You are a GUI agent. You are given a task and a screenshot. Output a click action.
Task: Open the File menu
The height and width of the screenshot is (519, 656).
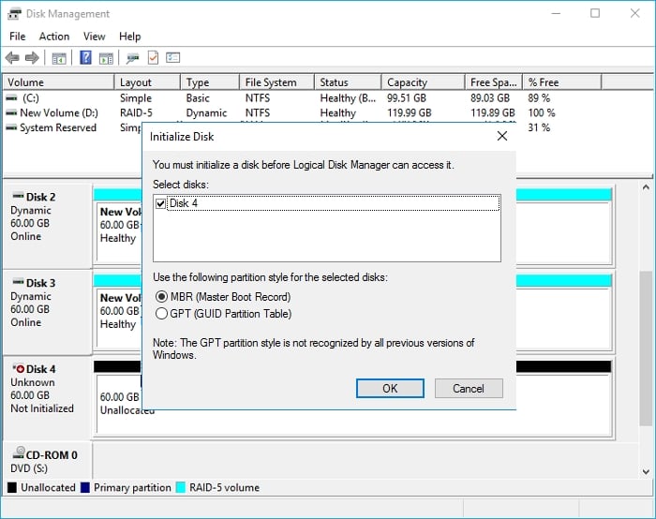pos(17,37)
